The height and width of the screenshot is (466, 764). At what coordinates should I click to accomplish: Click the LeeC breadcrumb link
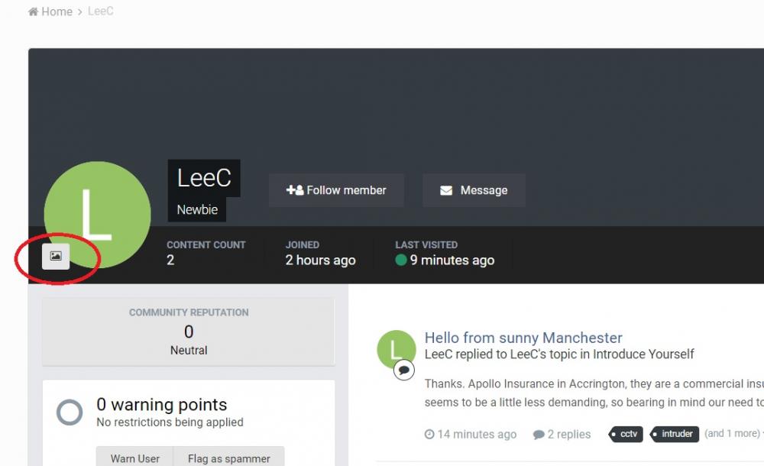(x=100, y=11)
